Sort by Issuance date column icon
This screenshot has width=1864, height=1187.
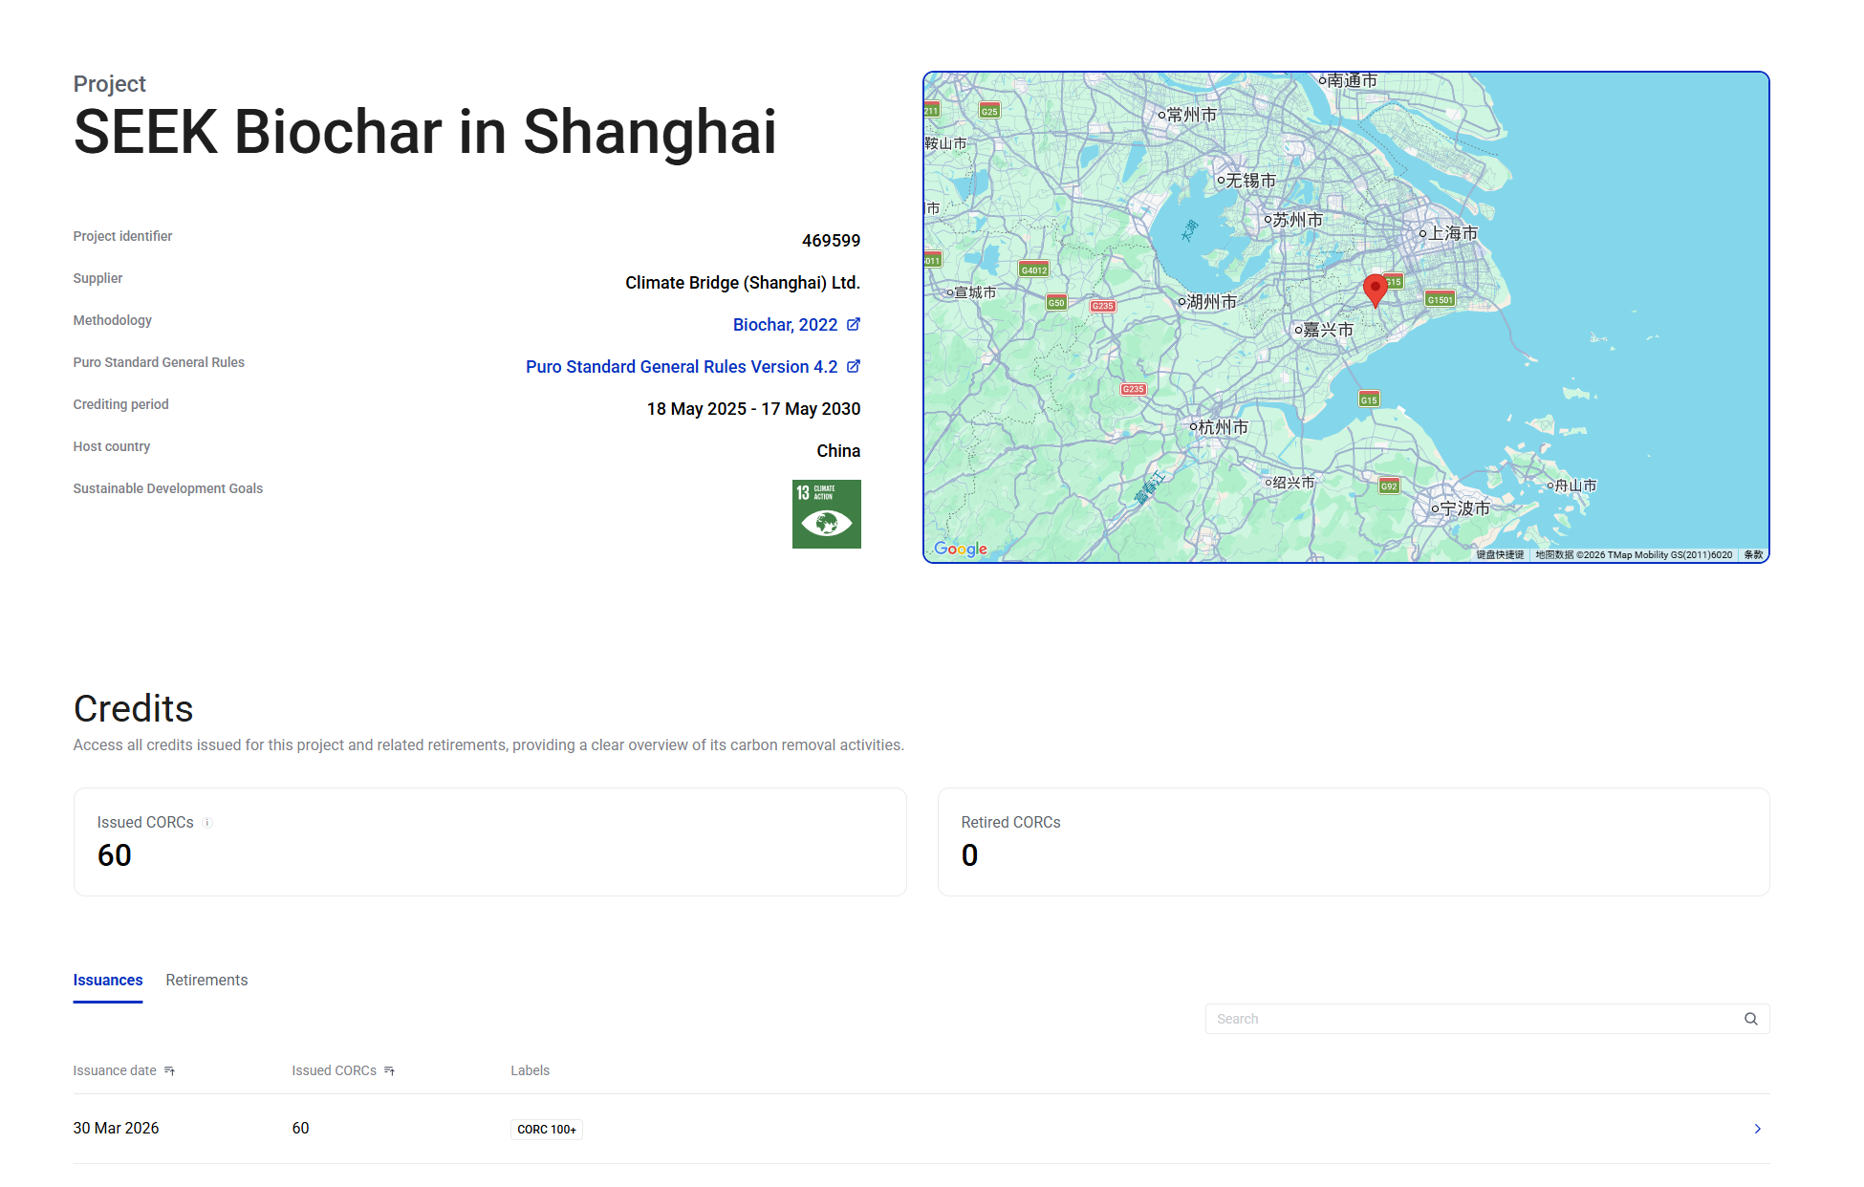[170, 1071]
